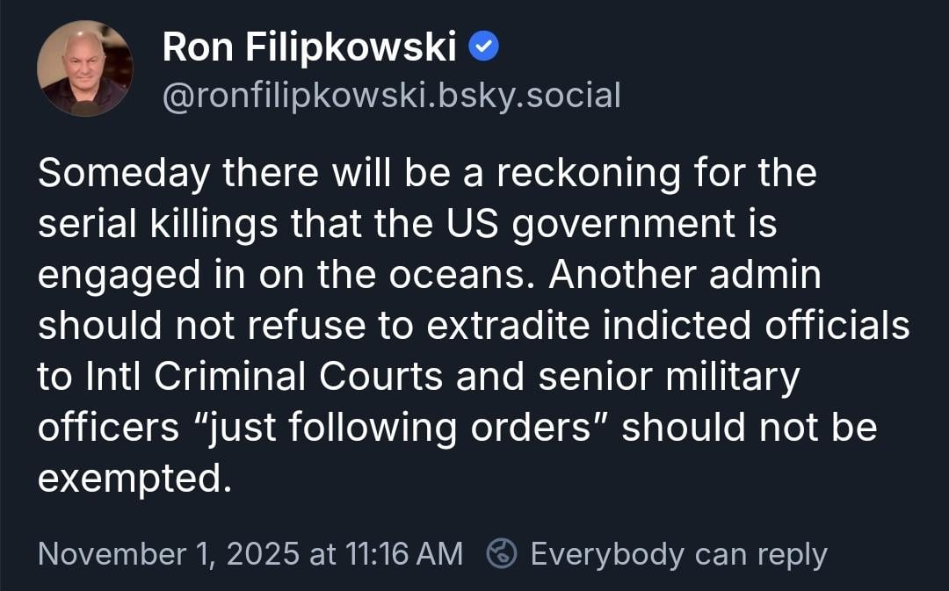Click the globe reply-settings icon

pyautogui.click(x=502, y=553)
